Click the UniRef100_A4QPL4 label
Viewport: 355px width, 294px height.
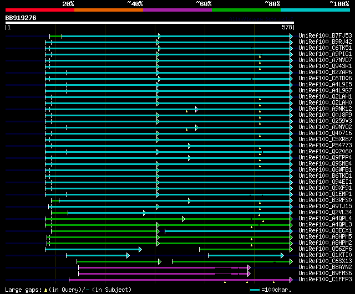point(325,219)
